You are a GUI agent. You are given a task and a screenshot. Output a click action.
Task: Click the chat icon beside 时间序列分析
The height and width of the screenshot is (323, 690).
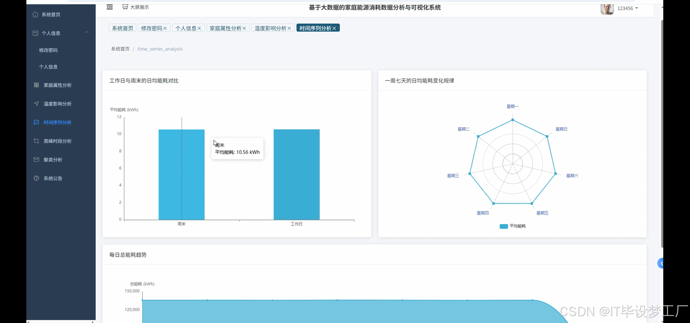click(x=36, y=122)
